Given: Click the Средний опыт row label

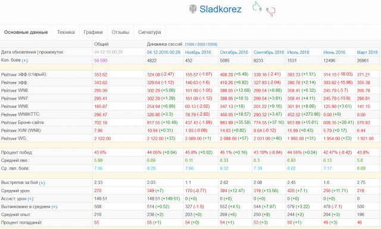Looking at the screenshot, I should tap(16, 215).
